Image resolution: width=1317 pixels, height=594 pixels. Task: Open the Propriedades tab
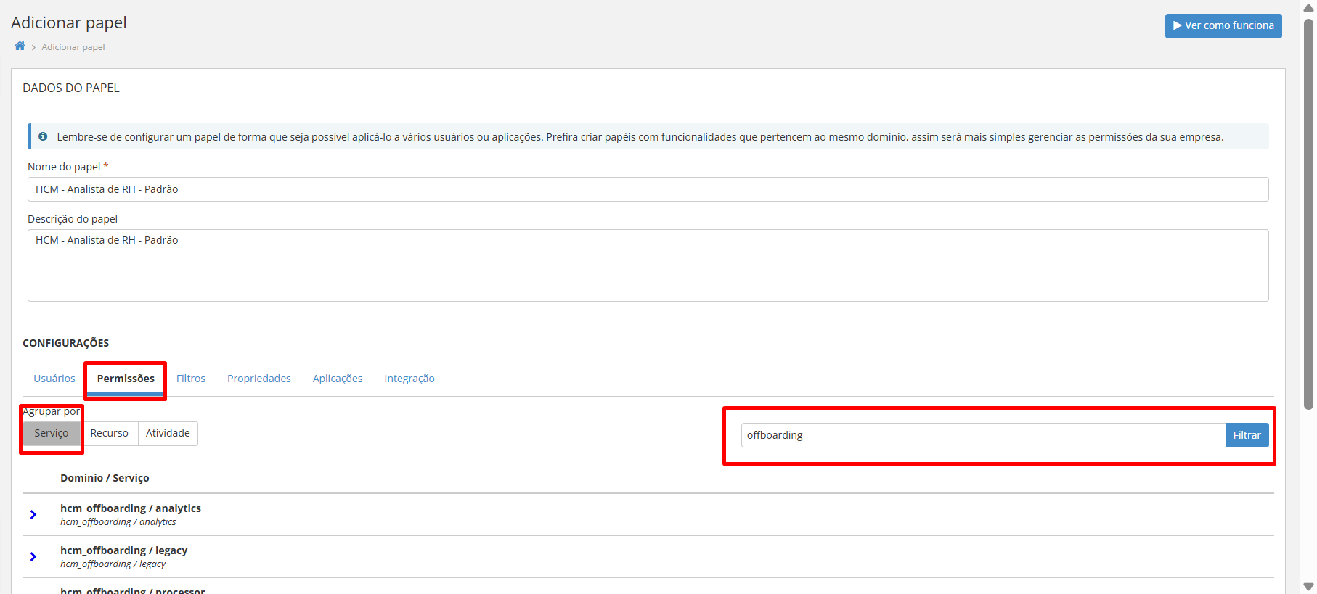(x=259, y=379)
